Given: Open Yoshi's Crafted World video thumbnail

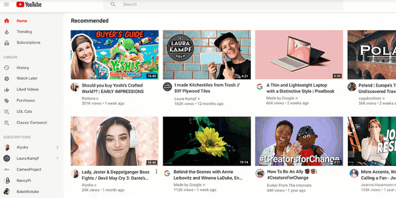Looking at the screenshot, I should coord(114,55).
